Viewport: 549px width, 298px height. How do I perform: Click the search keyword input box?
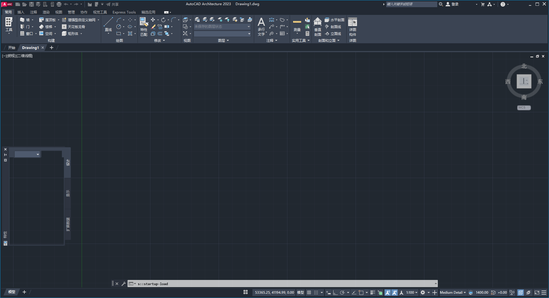(x=411, y=4)
